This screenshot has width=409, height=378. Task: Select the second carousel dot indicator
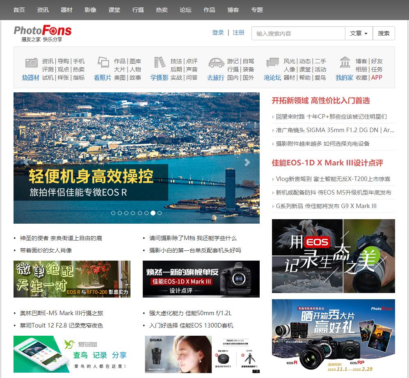(x=120, y=213)
